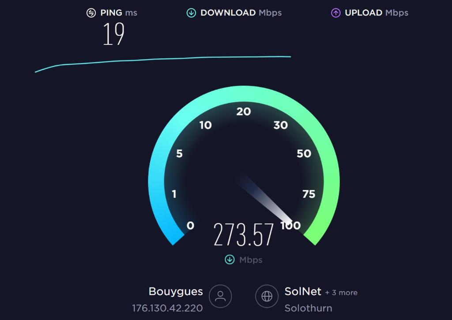Image resolution: width=452 pixels, height=320 pixels.
Task: Click the Solothurn server location
Action: point(308,308)
